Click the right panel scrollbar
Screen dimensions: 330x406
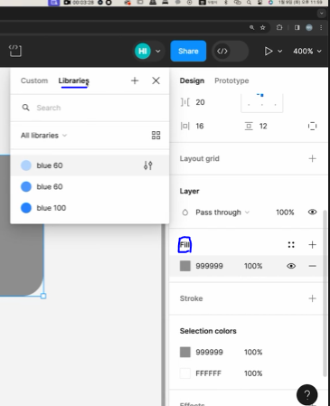tap(325, 293)
